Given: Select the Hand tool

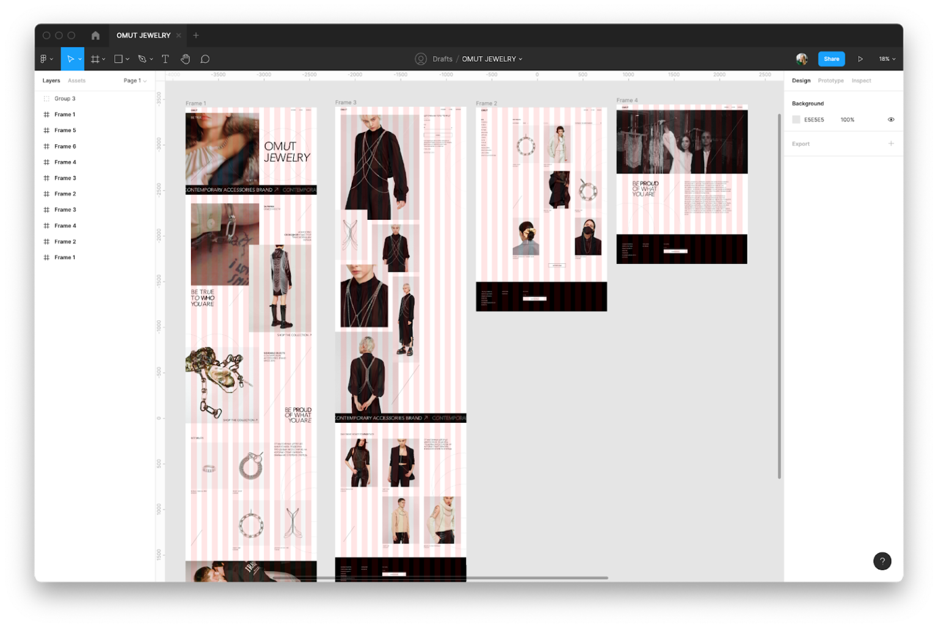Looking at the screenshot, I should 185,59.
